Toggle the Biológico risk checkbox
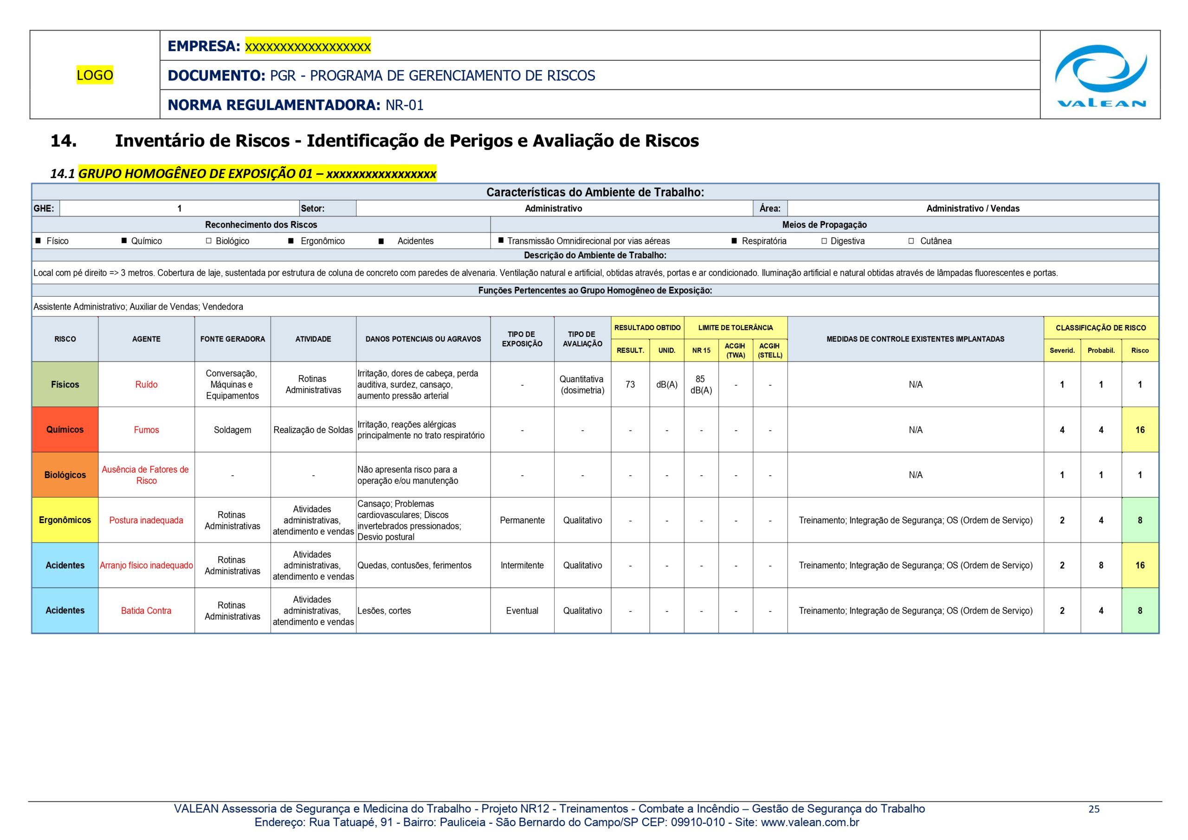This screenshot has width=1188, height=840. coord(208,241)
